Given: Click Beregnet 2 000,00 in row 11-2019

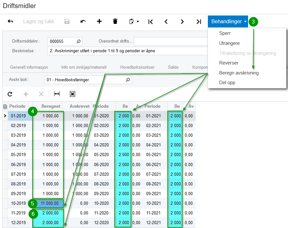Looking at the screenshot, I should (x=48, y=213).
